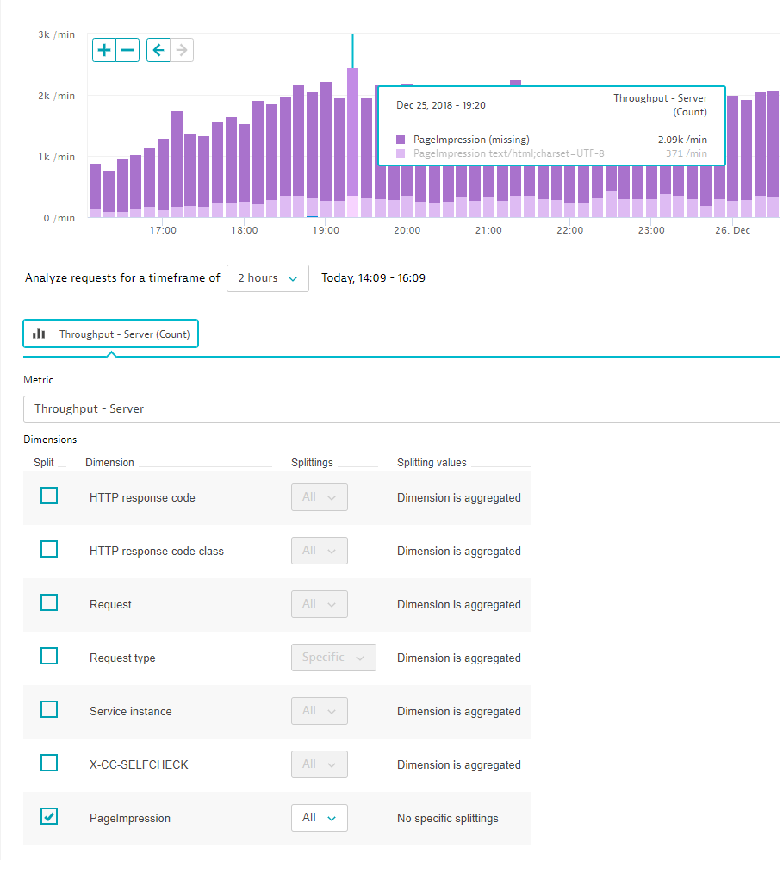Click the back arrow on chart
The image size is (783, 873).
(x=158, y=50)
